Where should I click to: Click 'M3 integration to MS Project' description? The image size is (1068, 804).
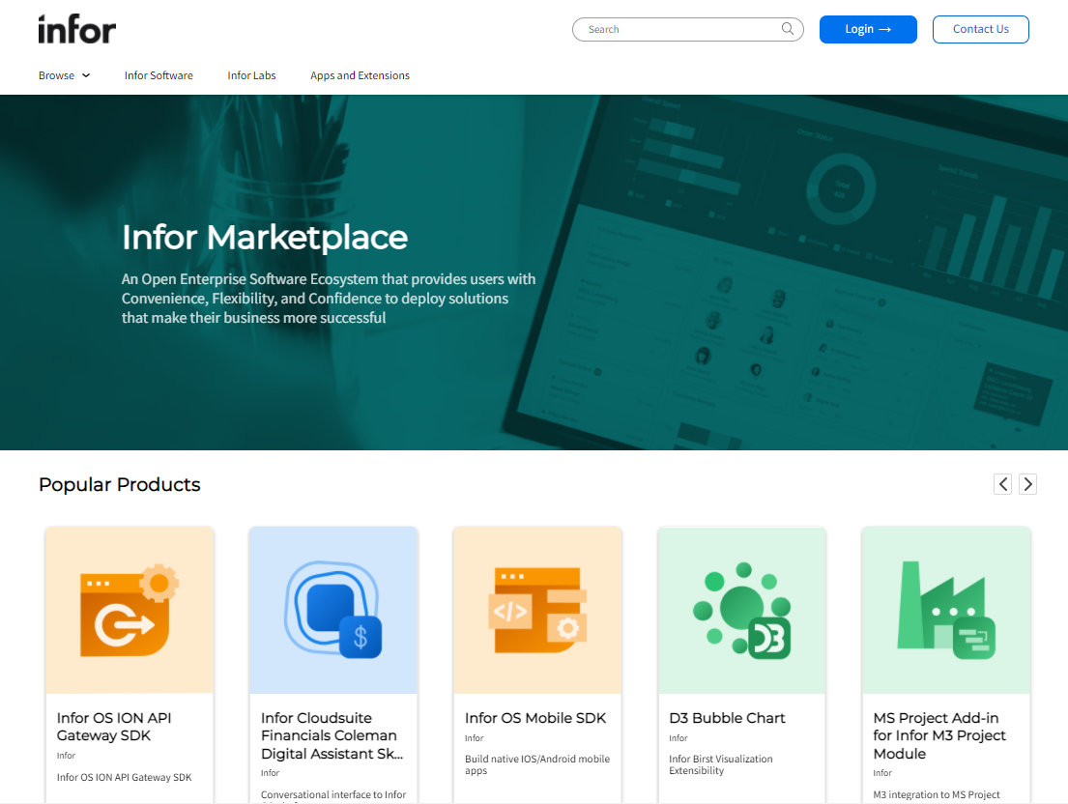[x=937, y=794]
